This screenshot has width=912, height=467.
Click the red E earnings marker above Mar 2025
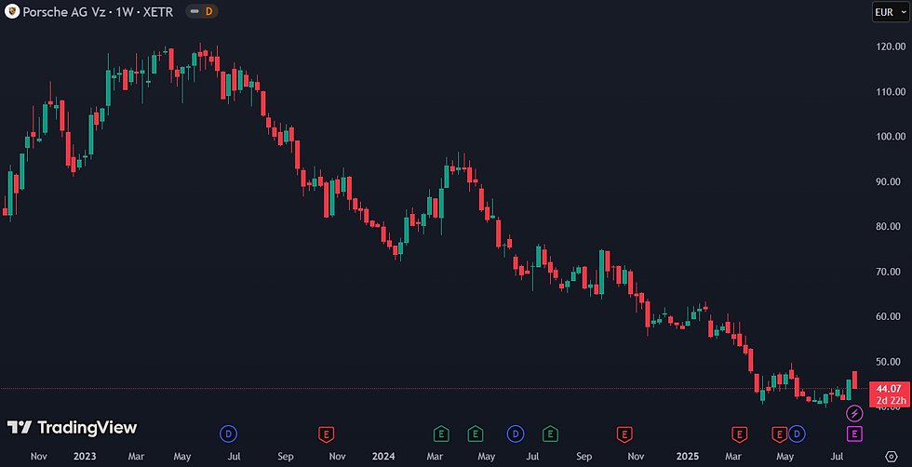click(x=739, y=434)
